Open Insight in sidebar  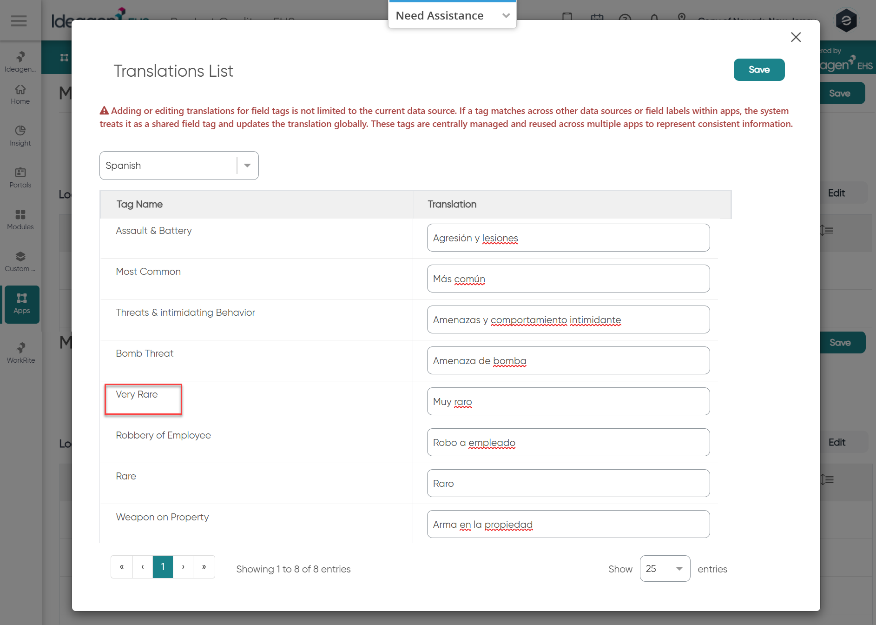[20, 136]
